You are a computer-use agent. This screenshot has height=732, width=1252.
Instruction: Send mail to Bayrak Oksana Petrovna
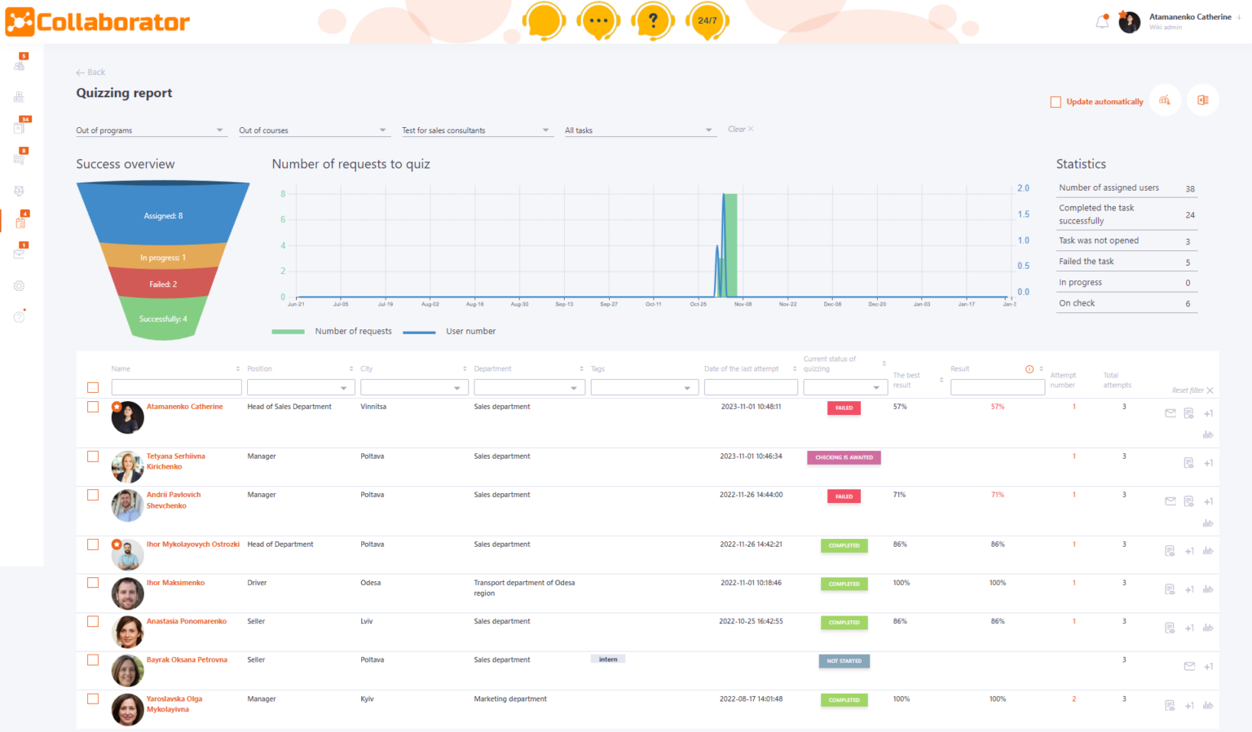pyautogui.click(x=1189, y=666)
